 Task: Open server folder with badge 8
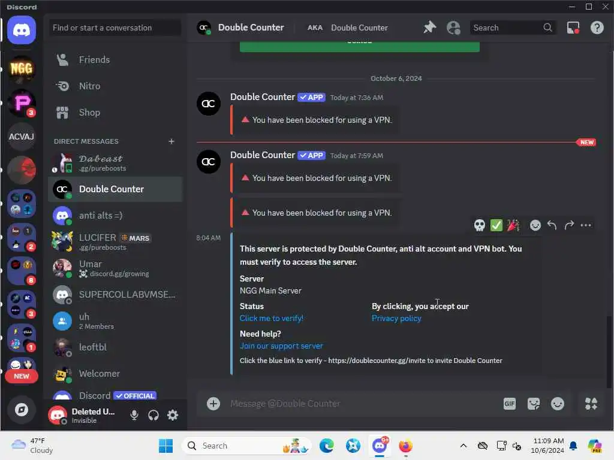pyautogui.click(x=22, y=271)
